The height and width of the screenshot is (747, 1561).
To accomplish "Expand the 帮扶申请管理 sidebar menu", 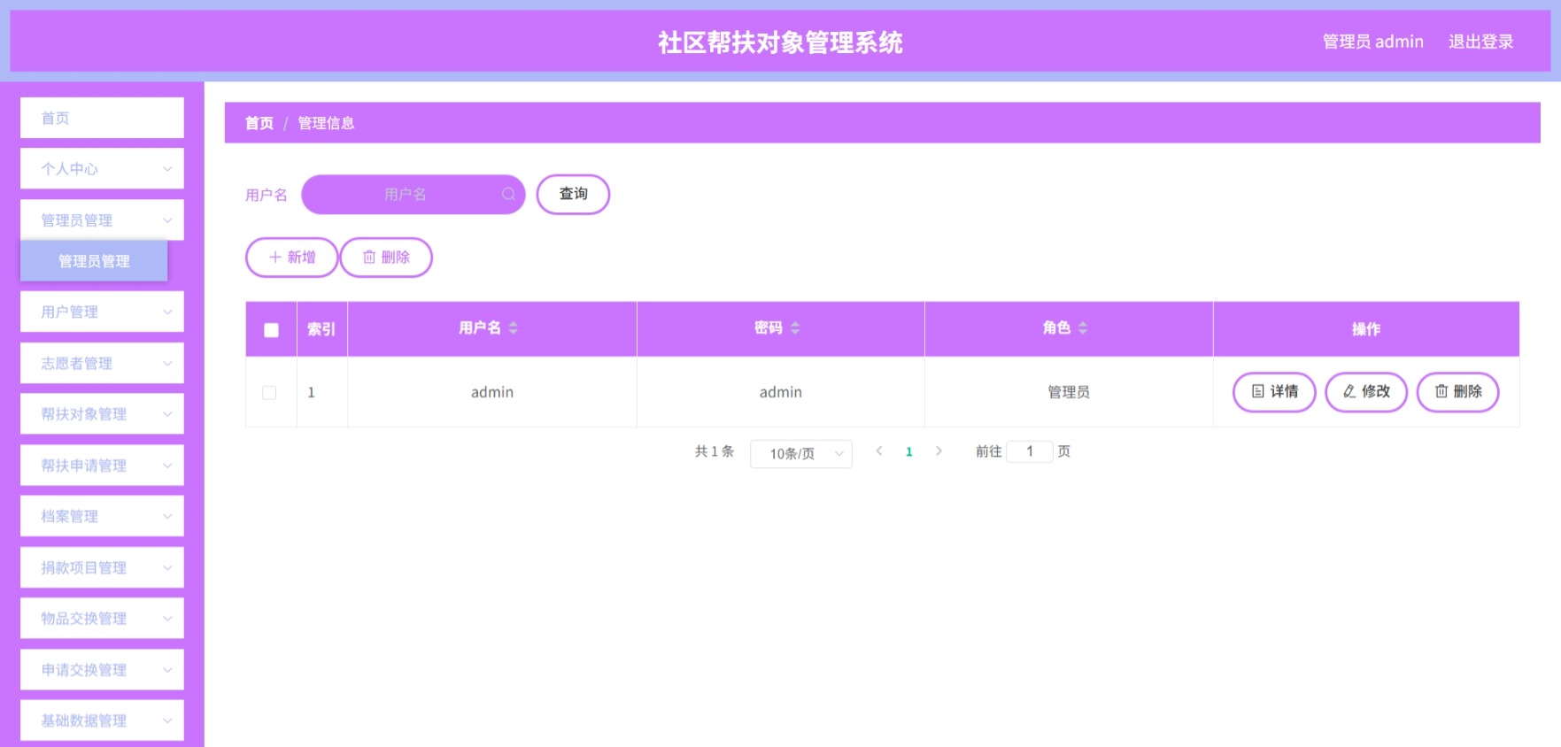I will click(x=102, y=466).
